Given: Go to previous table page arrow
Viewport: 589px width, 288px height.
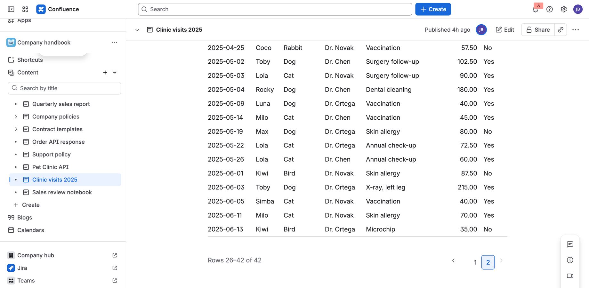Looking at the screenshot, I should click(453, 261).
